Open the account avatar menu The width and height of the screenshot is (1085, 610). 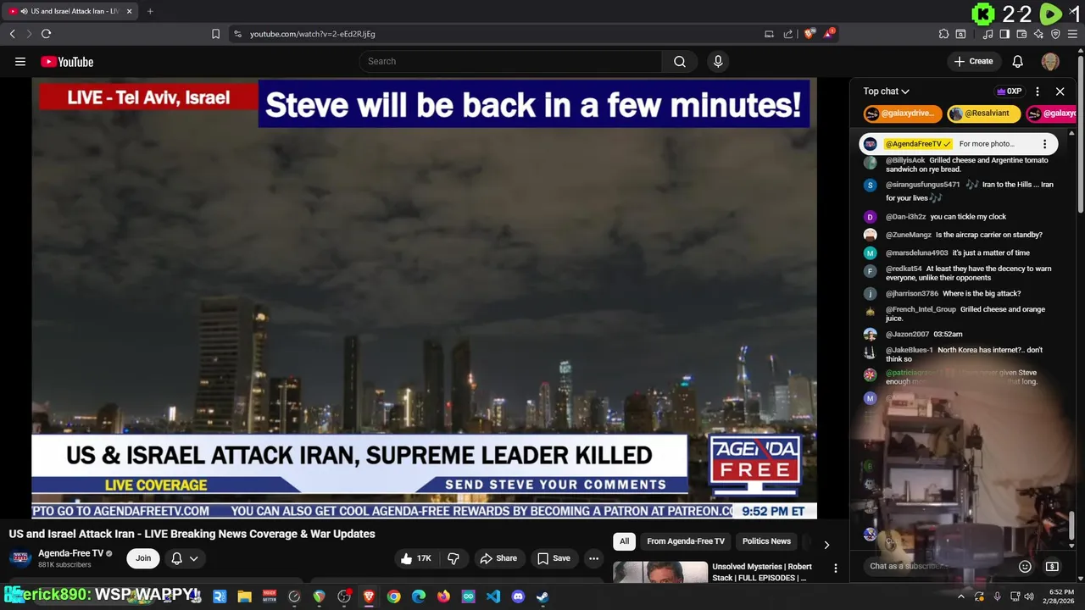point(1050,61)
